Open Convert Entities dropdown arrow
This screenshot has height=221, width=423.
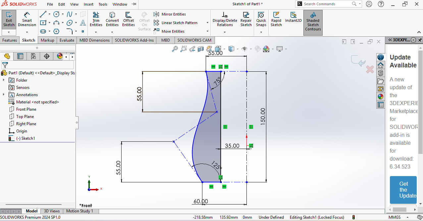pyautogui.click(x=112, y=32)
